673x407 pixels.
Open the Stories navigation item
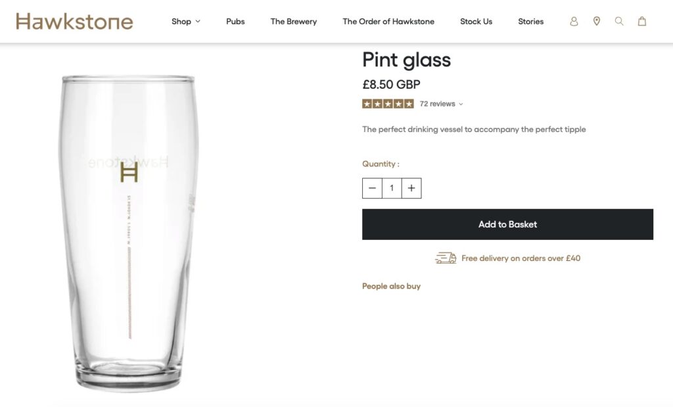pos(530,21)
